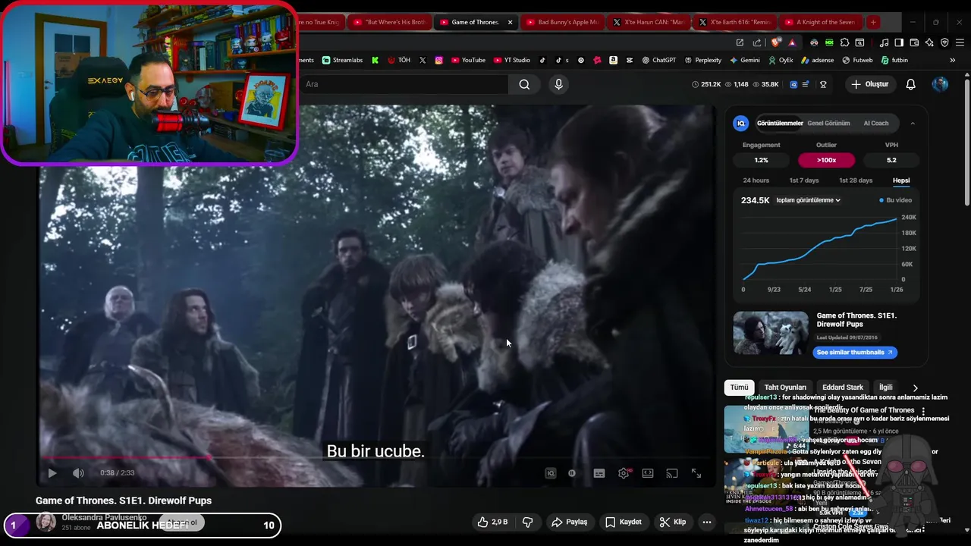Image resolution: width=971 pixels, height=546 pixels.
Task: Show more chips with right chevron
Action: 915,388
